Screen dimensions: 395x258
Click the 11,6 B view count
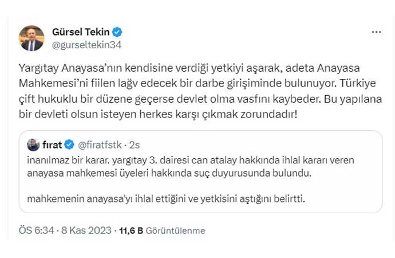[131, 230]
